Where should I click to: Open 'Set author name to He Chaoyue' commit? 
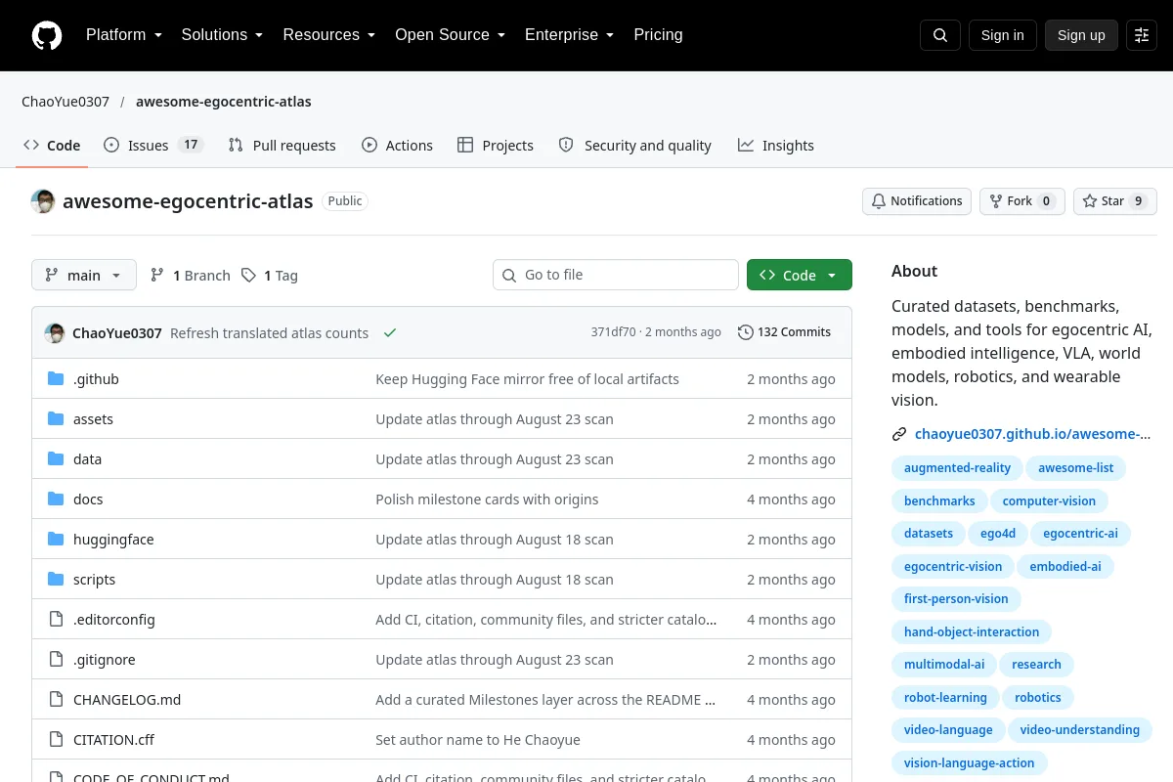tap(478, 740)
